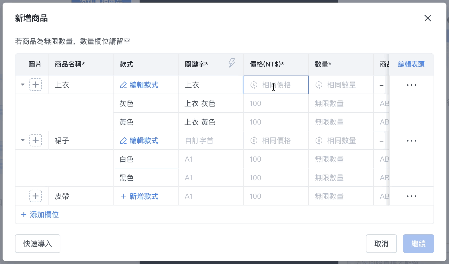Click the 無限數量 field for 灰色 variant
449x264 pixels.
pos(341,103)
